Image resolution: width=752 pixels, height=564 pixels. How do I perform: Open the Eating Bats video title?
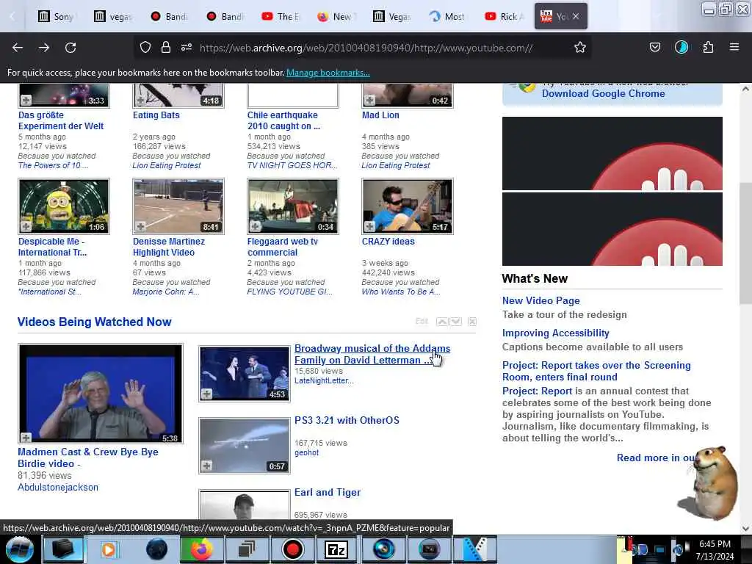[156, 115]
